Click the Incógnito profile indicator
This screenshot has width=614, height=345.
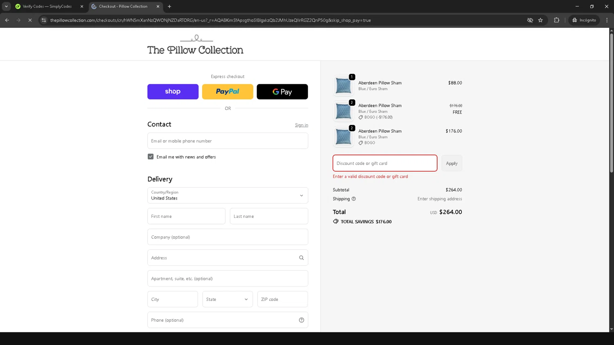(x=584, y=20)
